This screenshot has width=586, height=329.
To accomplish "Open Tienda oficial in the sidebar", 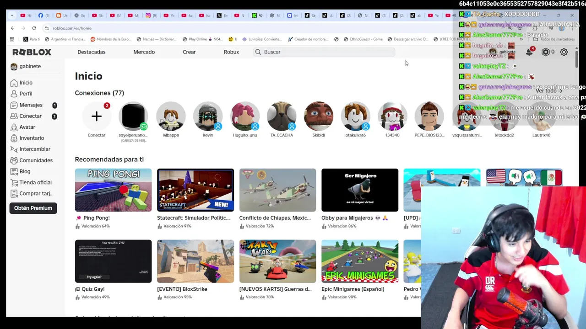I will pyautogui.click(x=31, y=182).
